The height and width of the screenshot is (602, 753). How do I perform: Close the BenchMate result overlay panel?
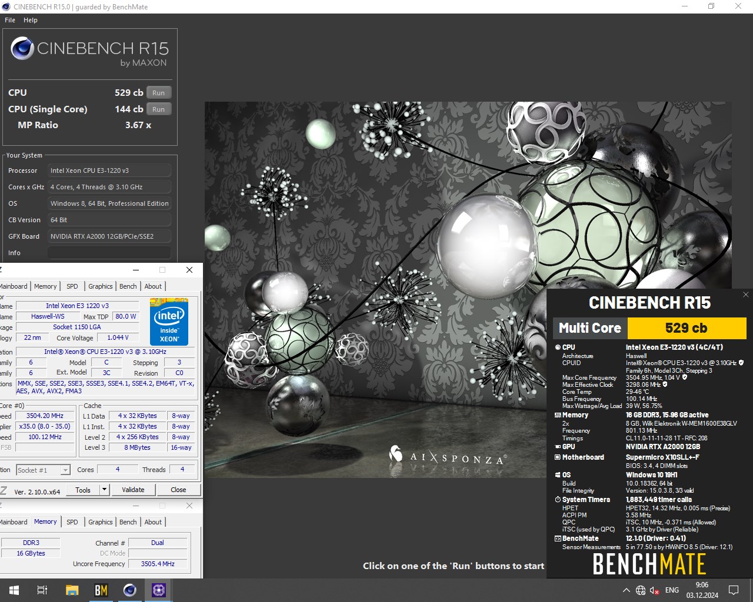point(746,295)
